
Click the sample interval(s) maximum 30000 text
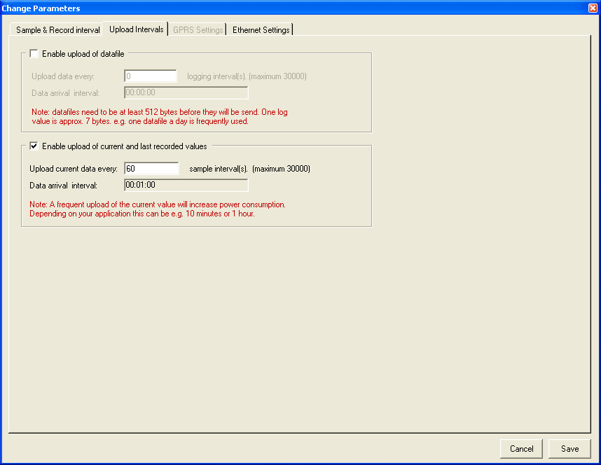tap(249, 169)
